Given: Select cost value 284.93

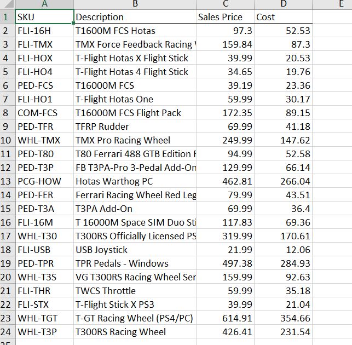Looking at the screenshot, I should coord(284,263).
